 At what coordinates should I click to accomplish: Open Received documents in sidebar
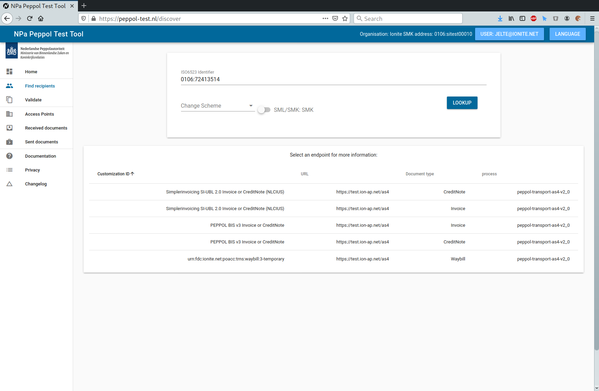tap(37, 128)
